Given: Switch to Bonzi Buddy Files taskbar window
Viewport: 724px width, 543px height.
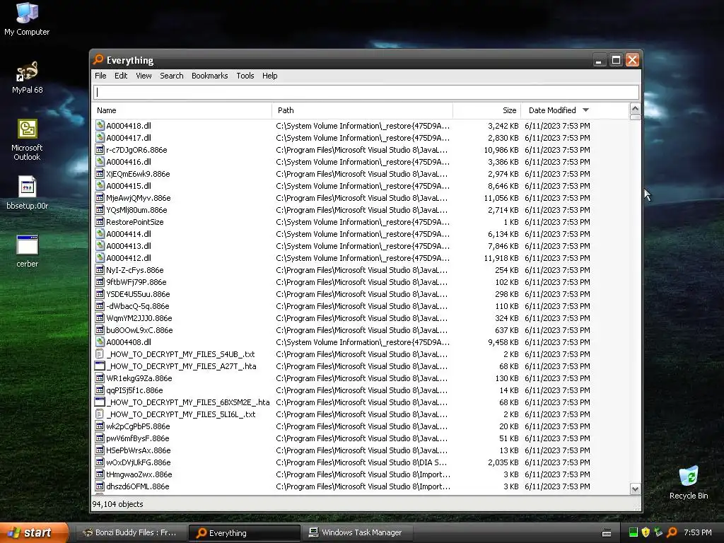Looking at the screenshot, I should (x=131, y=532).
